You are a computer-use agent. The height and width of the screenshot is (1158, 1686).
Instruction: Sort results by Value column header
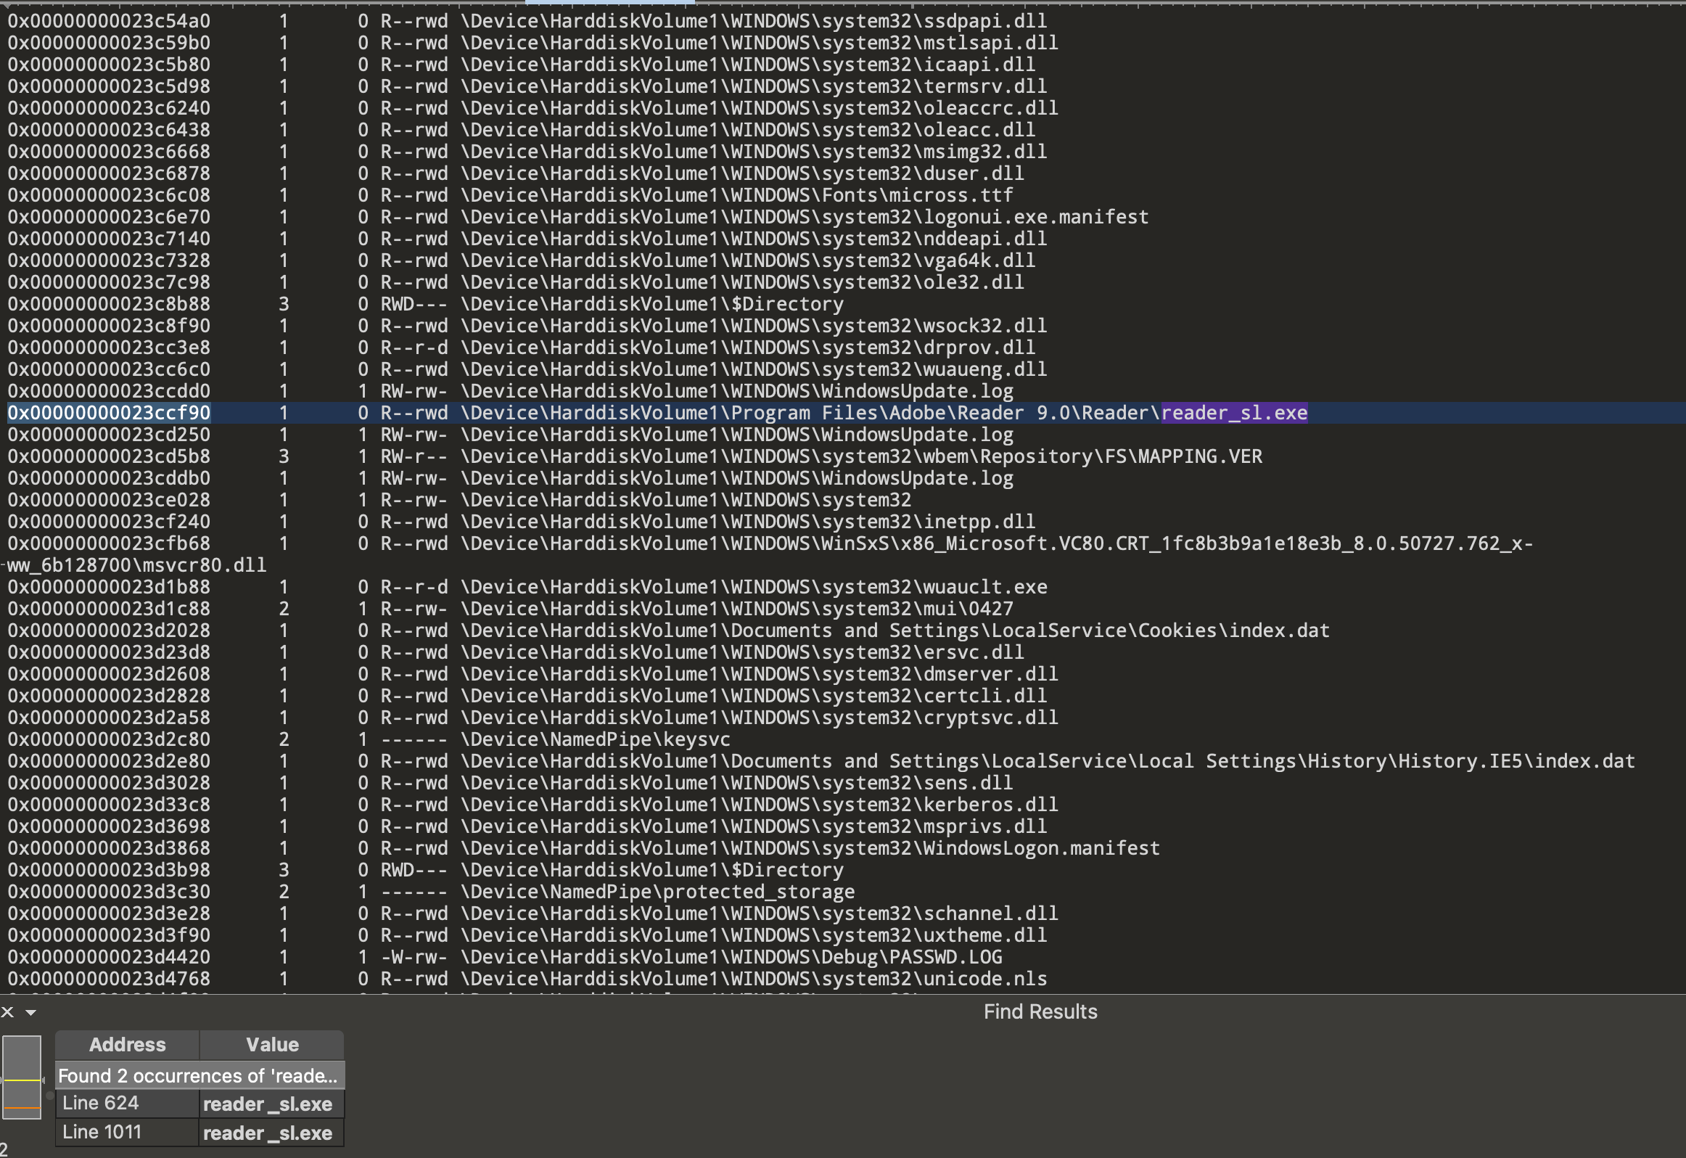pos(272,1044)
